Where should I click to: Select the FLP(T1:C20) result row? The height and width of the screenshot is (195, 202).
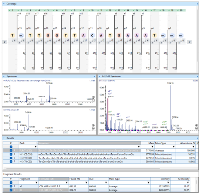click(x=101, y=150)
